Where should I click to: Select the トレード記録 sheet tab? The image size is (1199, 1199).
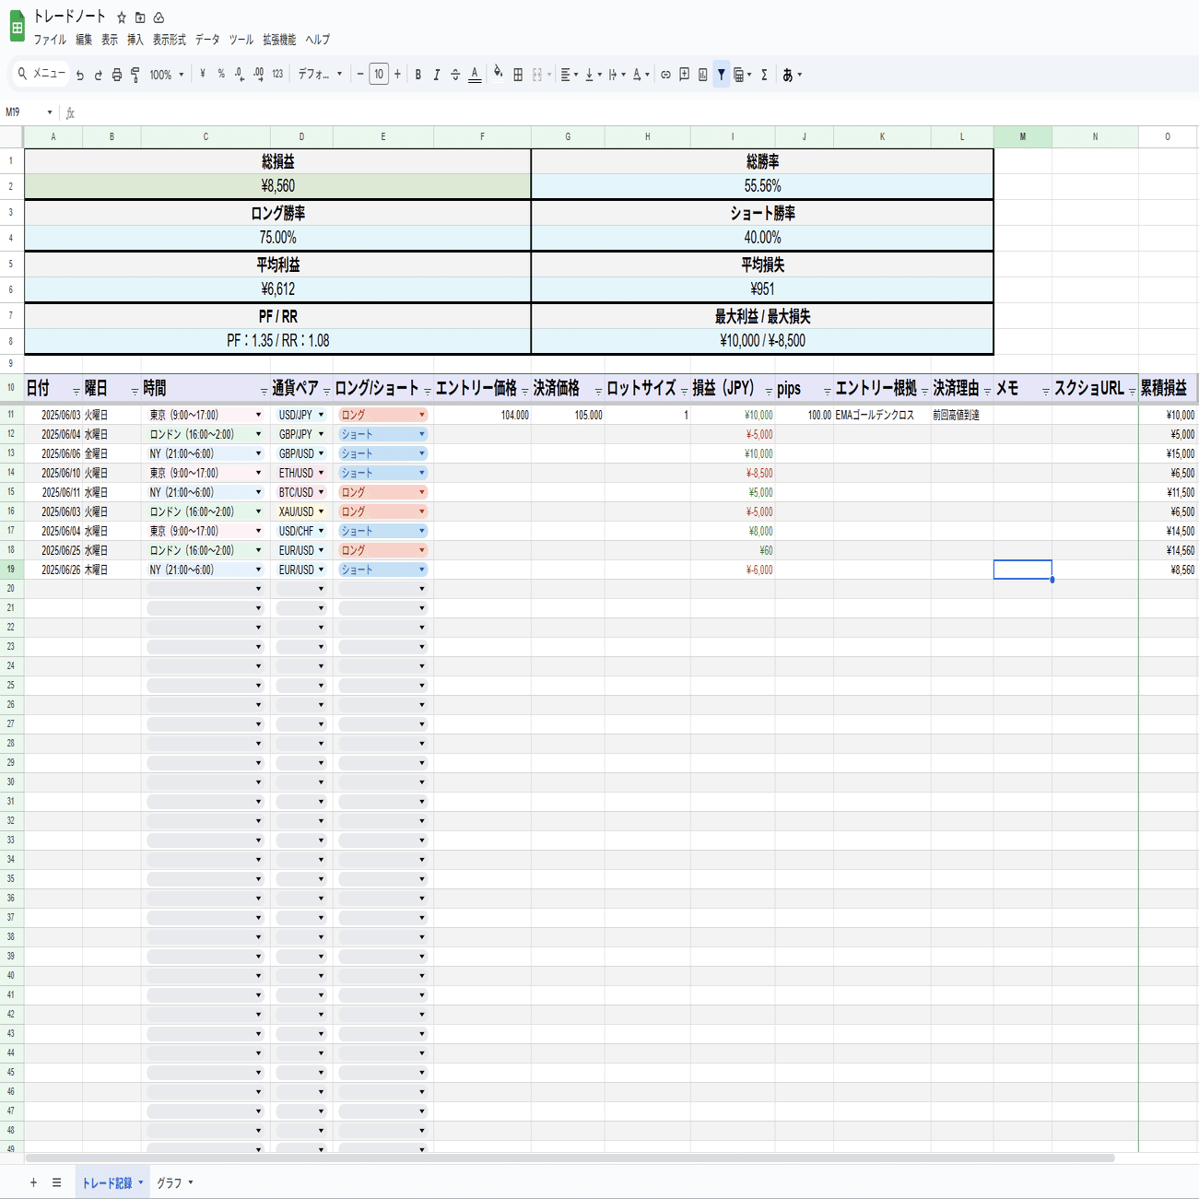point(112,1182)
